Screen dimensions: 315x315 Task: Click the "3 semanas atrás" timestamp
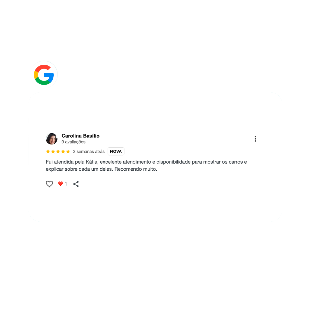89,151
